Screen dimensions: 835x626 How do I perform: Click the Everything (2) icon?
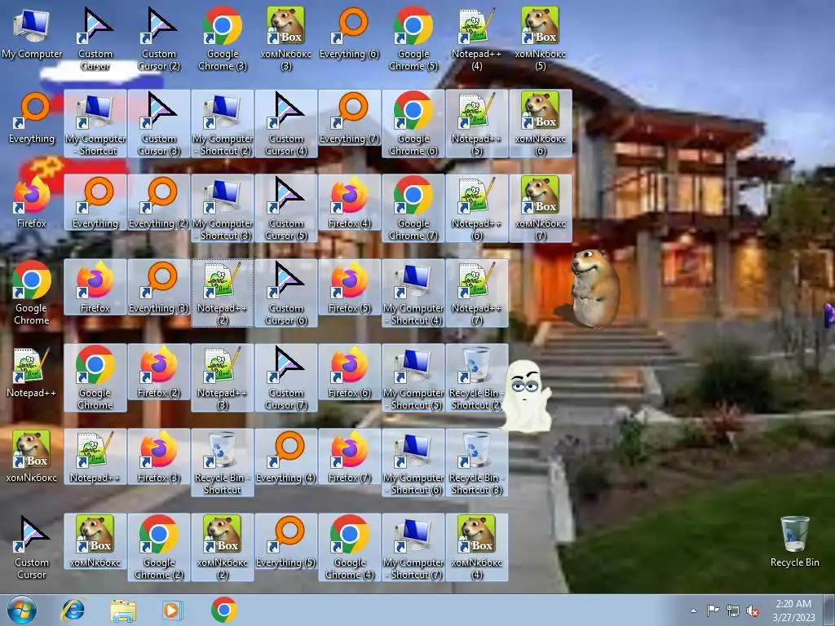(x=159, y=202)
